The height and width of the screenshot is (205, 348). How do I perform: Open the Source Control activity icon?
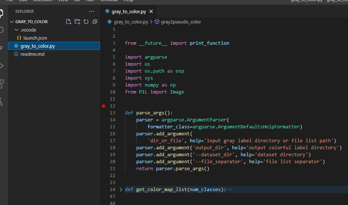[1, 48]
